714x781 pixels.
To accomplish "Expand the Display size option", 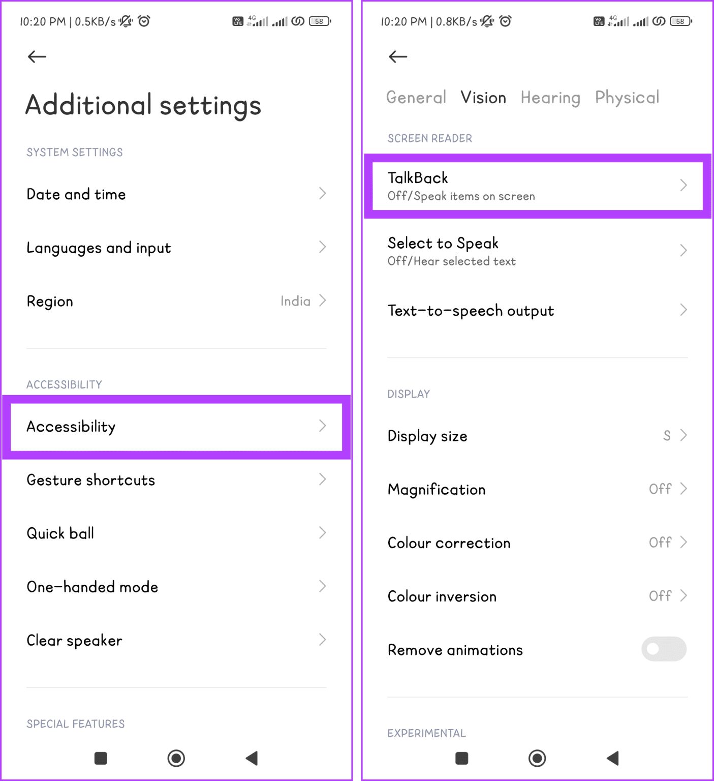I will click(x=537, y=436).
